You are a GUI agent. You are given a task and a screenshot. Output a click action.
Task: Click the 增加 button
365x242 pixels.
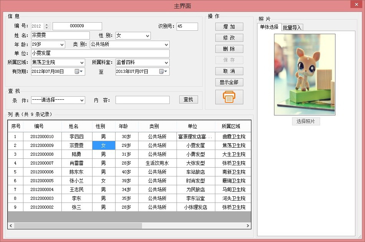229,26
